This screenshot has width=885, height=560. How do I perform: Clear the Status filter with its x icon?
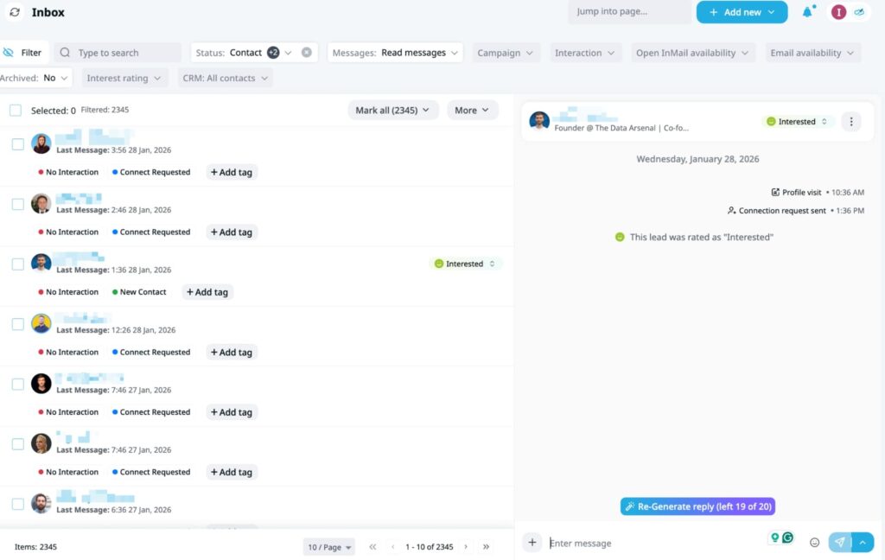click(306, 52)
